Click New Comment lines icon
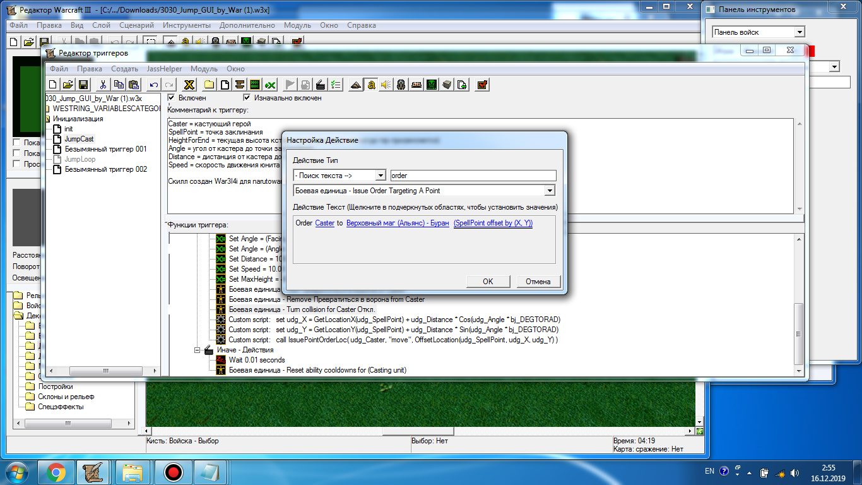The width and height of the screenshot is (862, 485). pyautogui.click(x=240, y=85)
